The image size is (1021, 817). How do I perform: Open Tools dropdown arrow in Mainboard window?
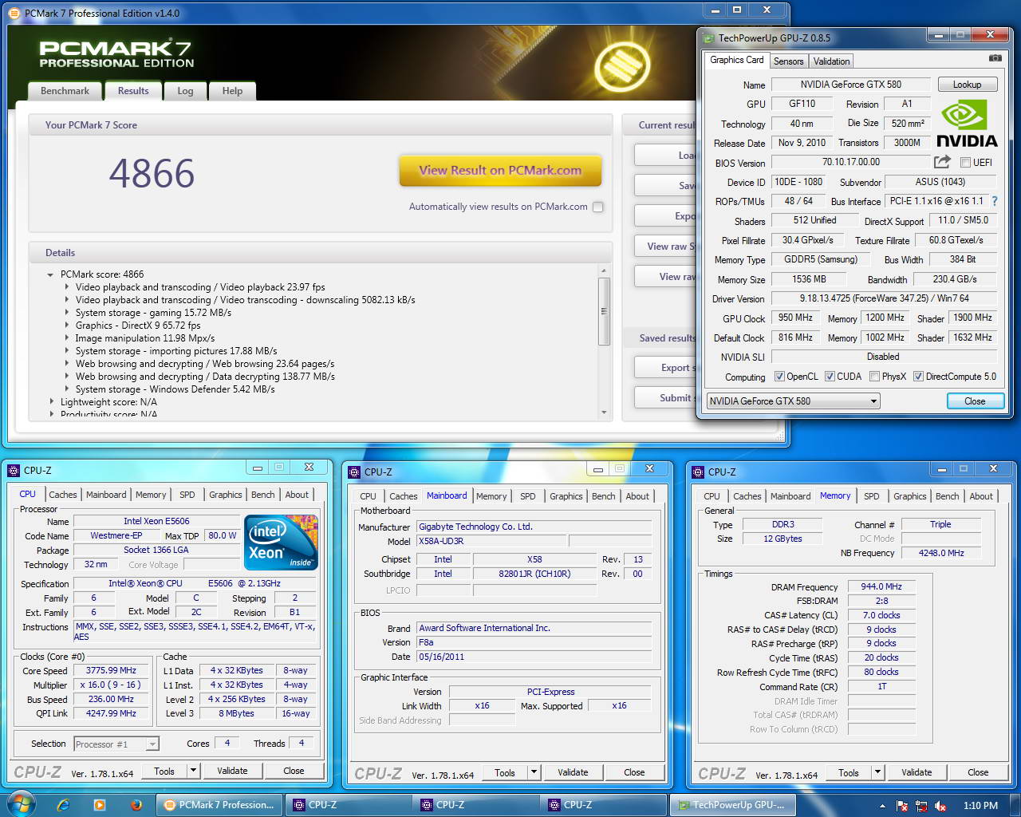[x=534, y=772]
